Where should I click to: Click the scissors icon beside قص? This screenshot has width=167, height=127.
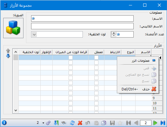click(x=154, y=68)
